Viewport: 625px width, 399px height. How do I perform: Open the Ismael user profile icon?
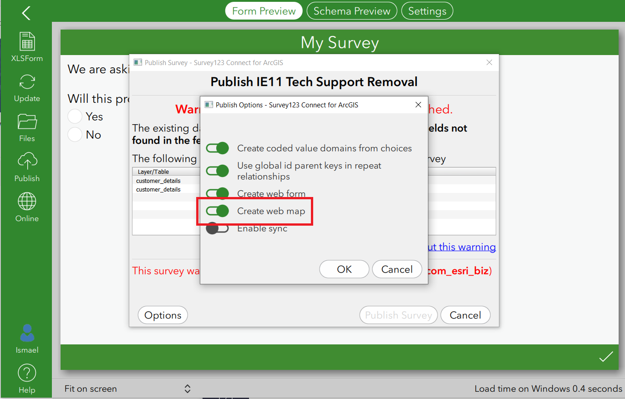[27, 333]
